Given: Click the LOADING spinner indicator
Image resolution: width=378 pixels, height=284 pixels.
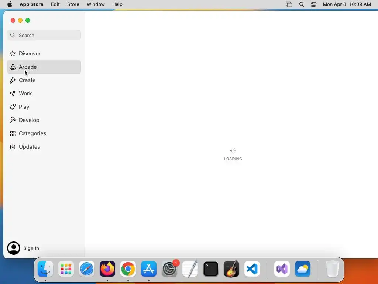Looking at the screenshot, I should (x=233, y=151).
